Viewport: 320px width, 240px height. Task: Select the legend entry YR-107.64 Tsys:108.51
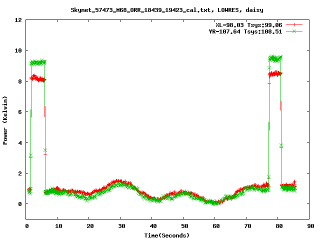(x=245, y=31)
